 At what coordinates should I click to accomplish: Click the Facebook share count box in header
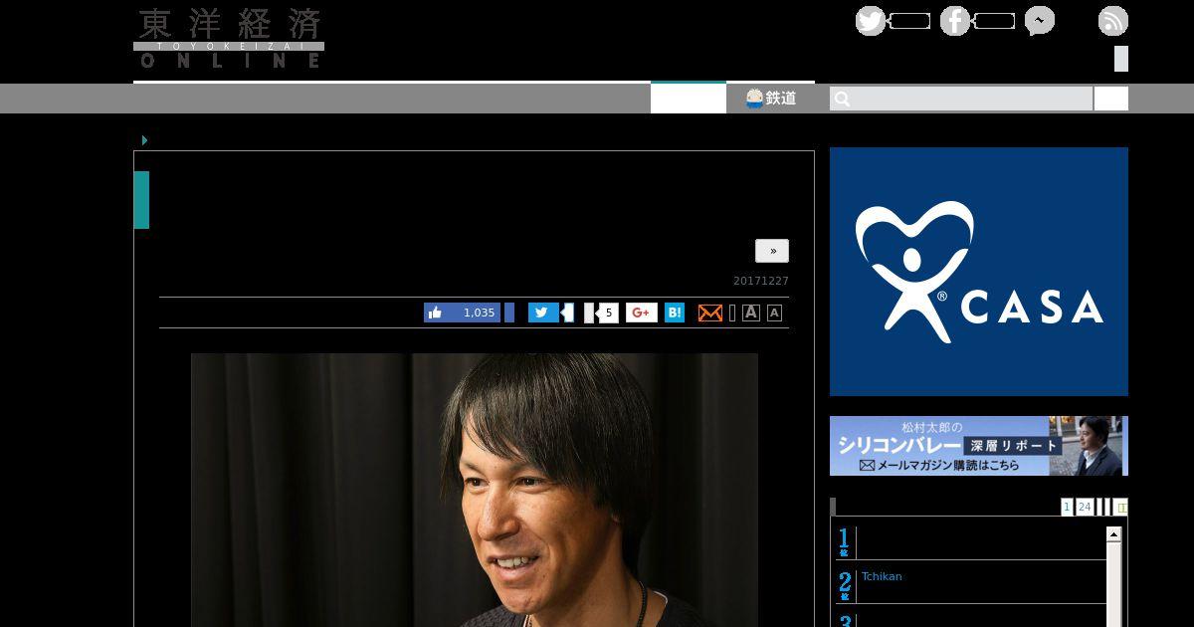pyautogui.click(x=994, y=21)
